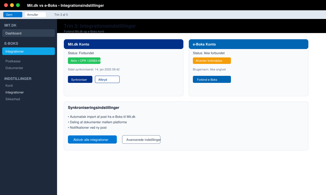Click the green Aktiv CPR status badge
The image size is (326, 195).
coord(84,61)
